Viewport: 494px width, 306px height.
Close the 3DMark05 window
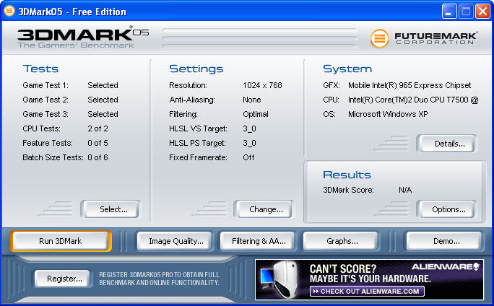click(x=482, y=12)
